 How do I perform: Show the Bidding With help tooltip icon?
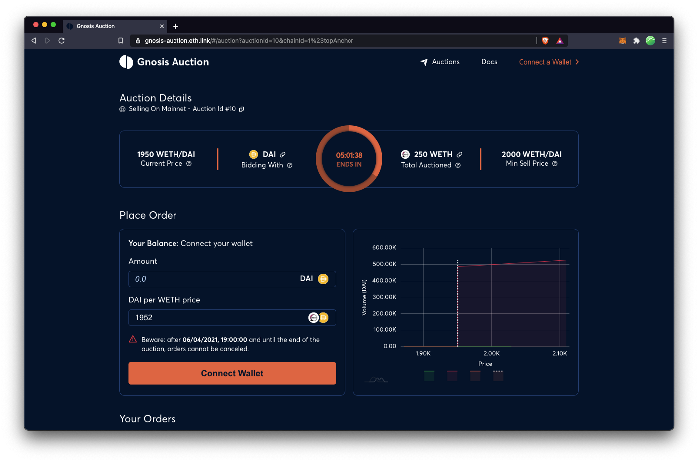290,165
